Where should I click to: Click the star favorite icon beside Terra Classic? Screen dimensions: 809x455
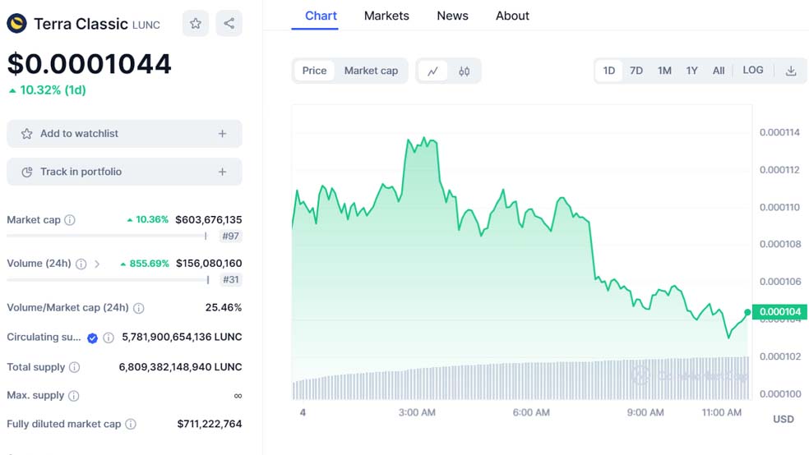(x=196, y=24)
